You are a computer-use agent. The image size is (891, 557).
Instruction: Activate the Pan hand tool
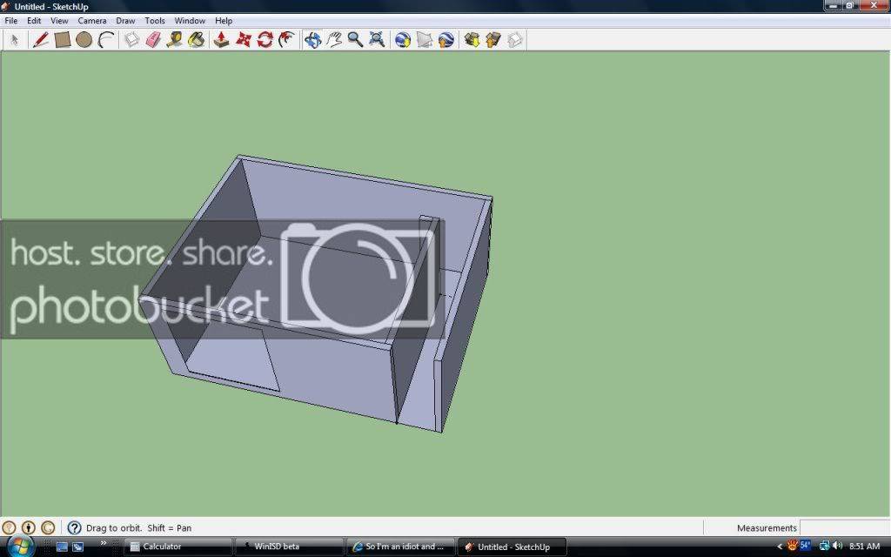pyautogui.click(x=334, y=40)
